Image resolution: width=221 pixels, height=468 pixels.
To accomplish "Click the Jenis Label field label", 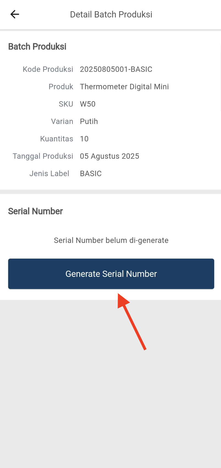I will [x=49, y=174].
